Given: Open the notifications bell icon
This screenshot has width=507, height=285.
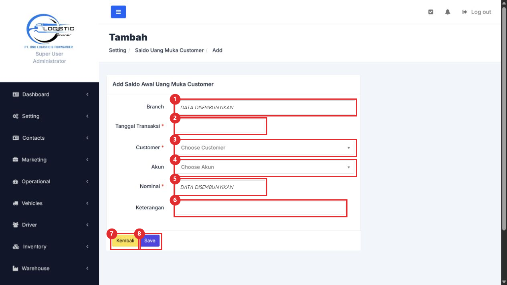Looking at the screenshot, I should pyautogui.click(x=448, y=12).
